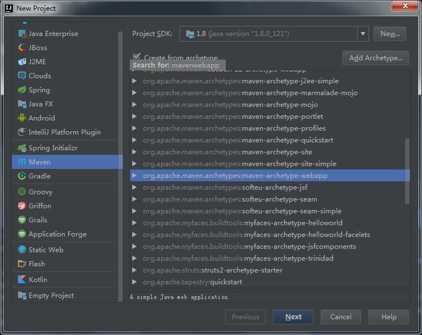422x335 pixels.
Task: Click the Static Web globe icon
Action: click(x=22, y=249)
